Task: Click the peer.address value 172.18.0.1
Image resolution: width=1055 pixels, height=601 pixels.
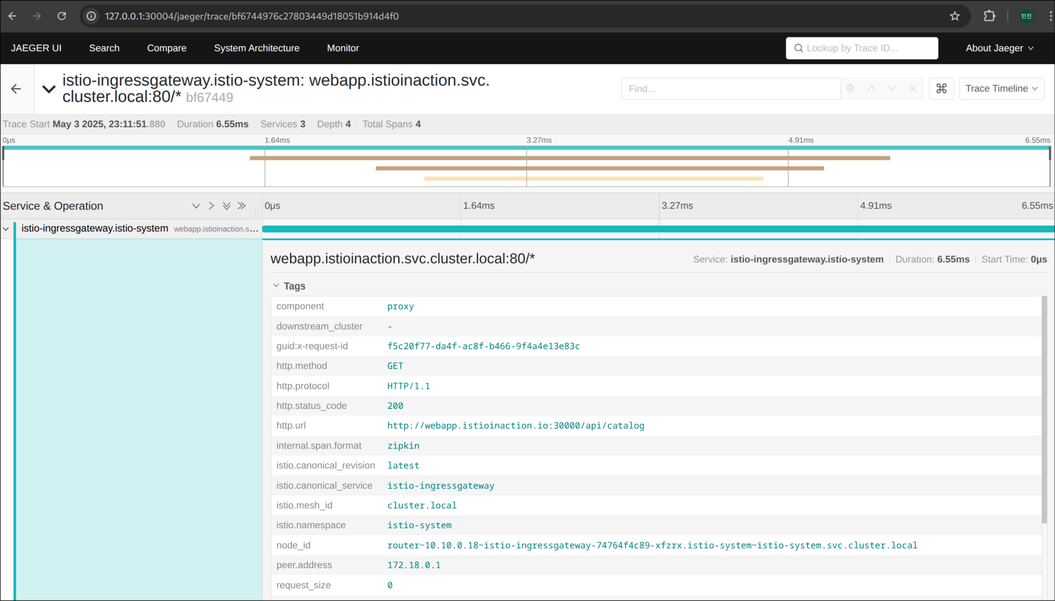Action: 414,565
